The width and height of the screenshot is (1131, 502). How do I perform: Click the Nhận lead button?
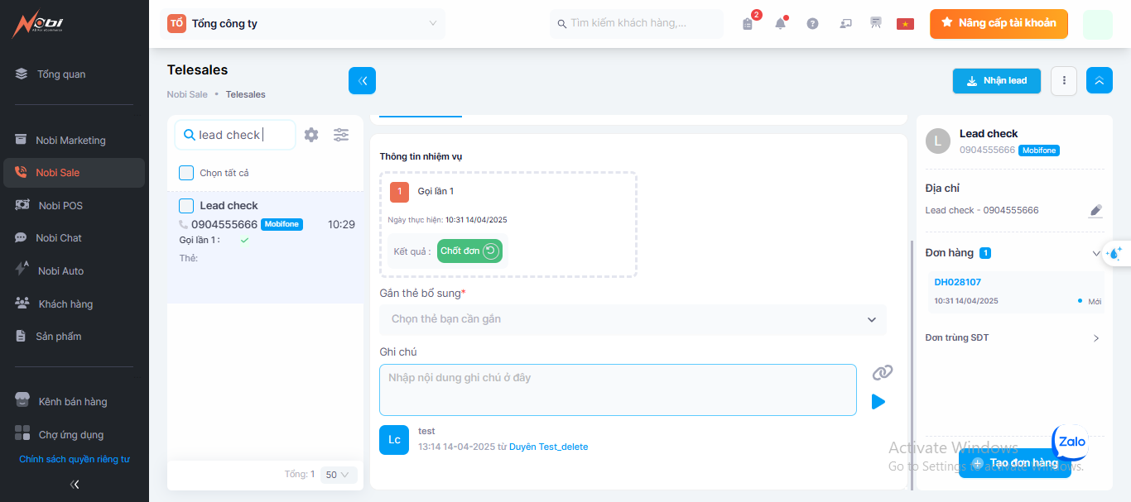pyautogui.click(x=996, y=81)
